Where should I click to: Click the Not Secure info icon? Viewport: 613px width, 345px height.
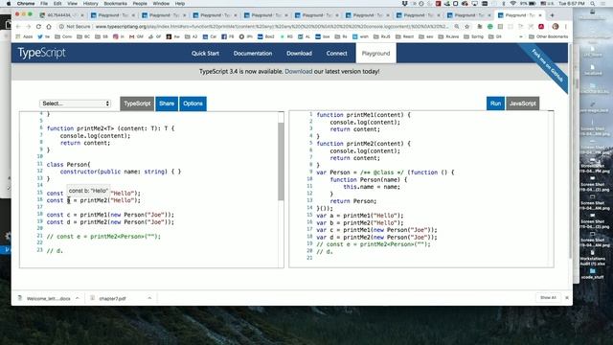(61, 27)
